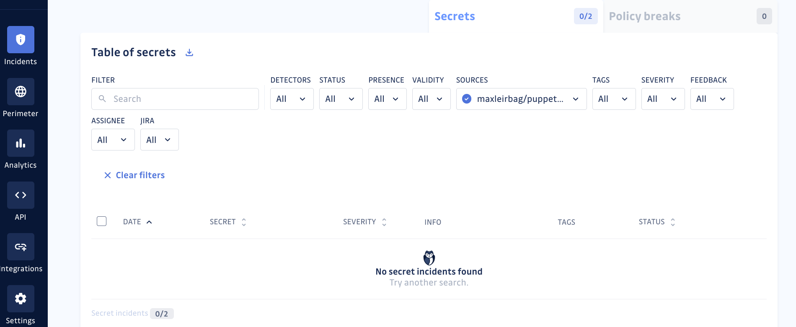
Task: Click the Info column header
Action: tap(433, 222)
